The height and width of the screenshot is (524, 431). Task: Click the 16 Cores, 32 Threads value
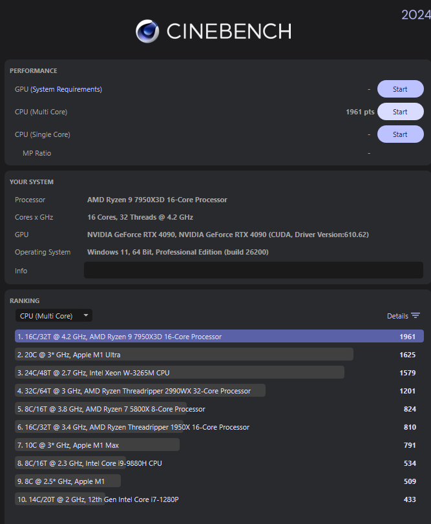140,217
